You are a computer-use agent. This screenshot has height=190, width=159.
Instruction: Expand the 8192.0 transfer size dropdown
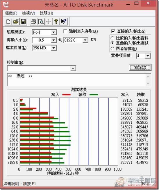coord(85,40)
